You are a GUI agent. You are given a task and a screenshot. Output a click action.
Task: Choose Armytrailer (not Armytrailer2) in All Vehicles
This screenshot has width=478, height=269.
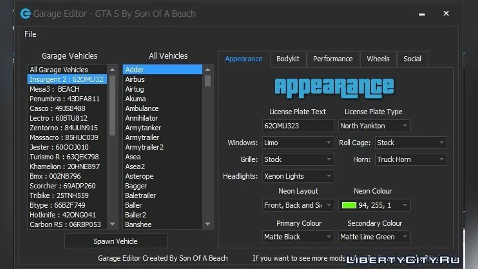[x=163, y=137]
